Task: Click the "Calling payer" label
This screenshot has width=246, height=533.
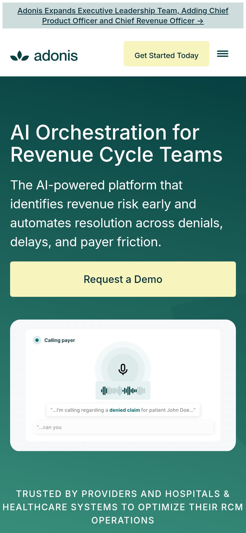Action: [x=60, y=340]
